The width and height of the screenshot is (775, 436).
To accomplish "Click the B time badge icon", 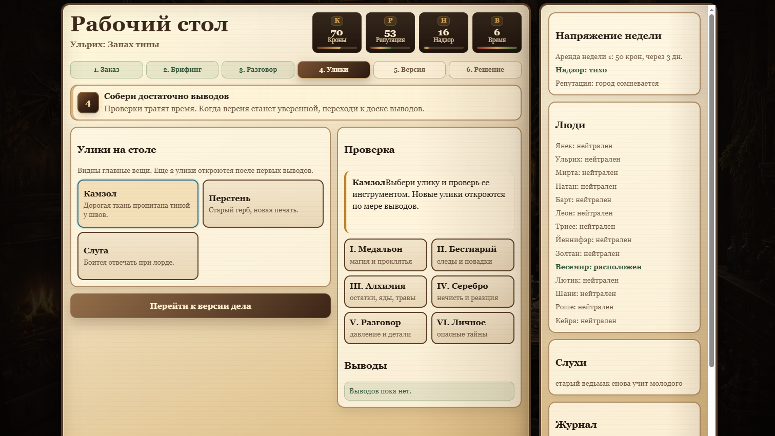I will pyautogui.click(x=497, y=21).
